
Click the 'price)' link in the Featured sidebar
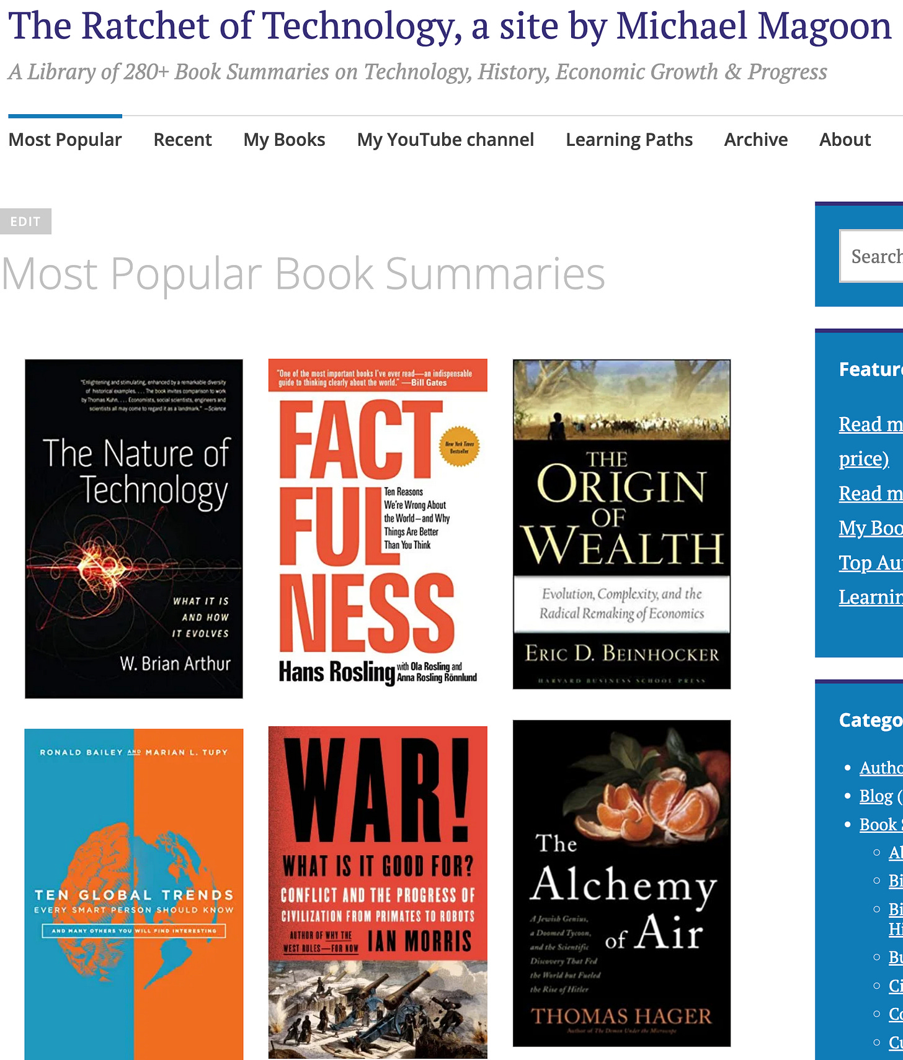coord(864,459)
